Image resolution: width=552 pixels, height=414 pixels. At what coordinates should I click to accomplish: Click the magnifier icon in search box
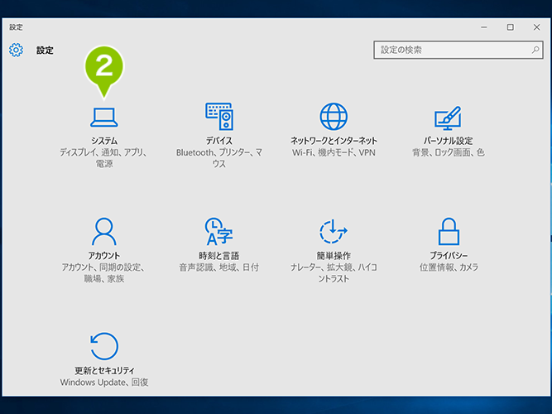(535, 50)
